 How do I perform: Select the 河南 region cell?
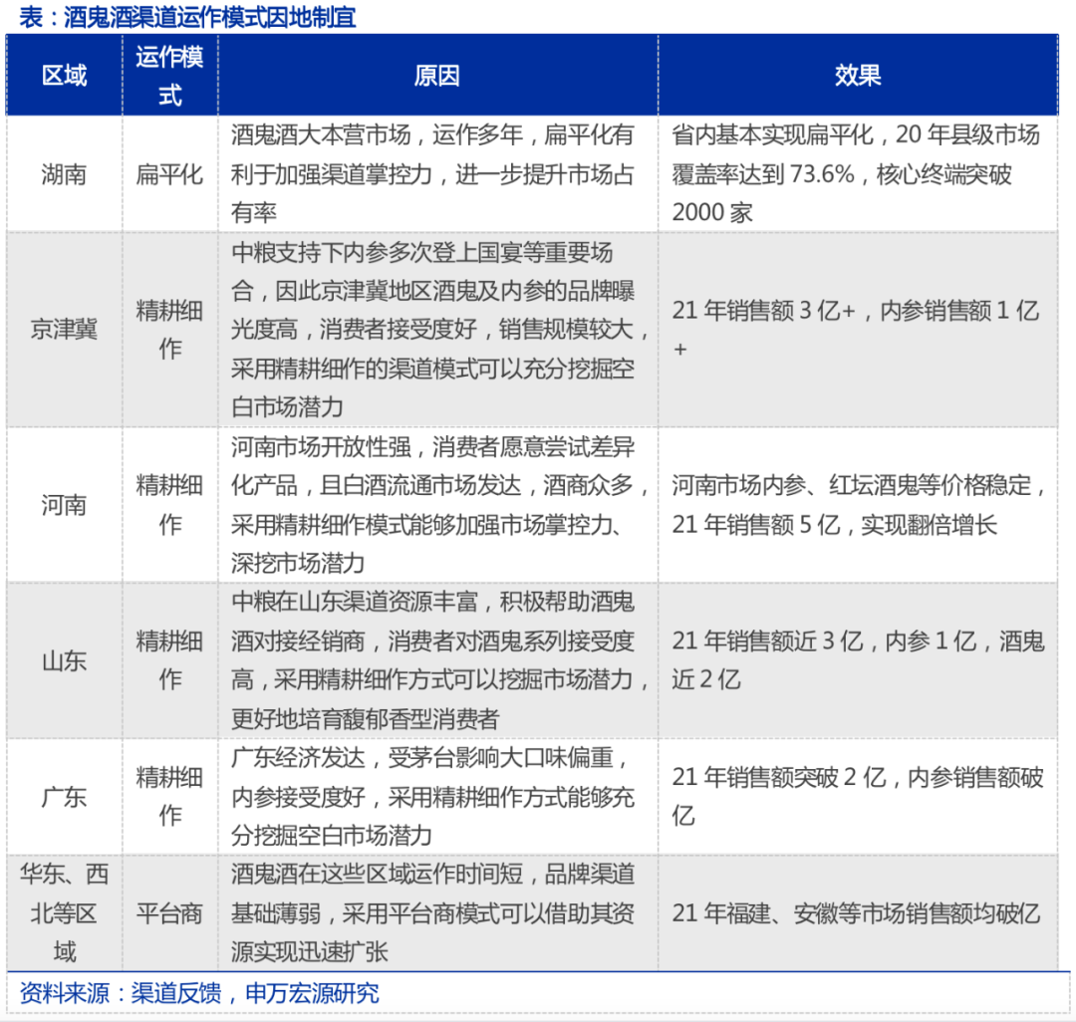click(x=64, y=505)
